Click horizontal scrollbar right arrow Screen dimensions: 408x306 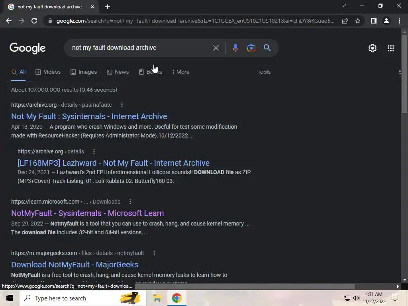(x=398, y=286)
